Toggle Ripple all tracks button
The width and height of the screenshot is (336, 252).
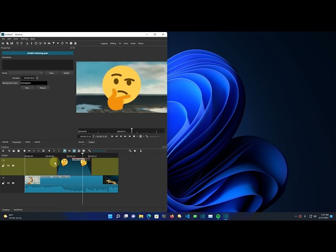(79, 151)
